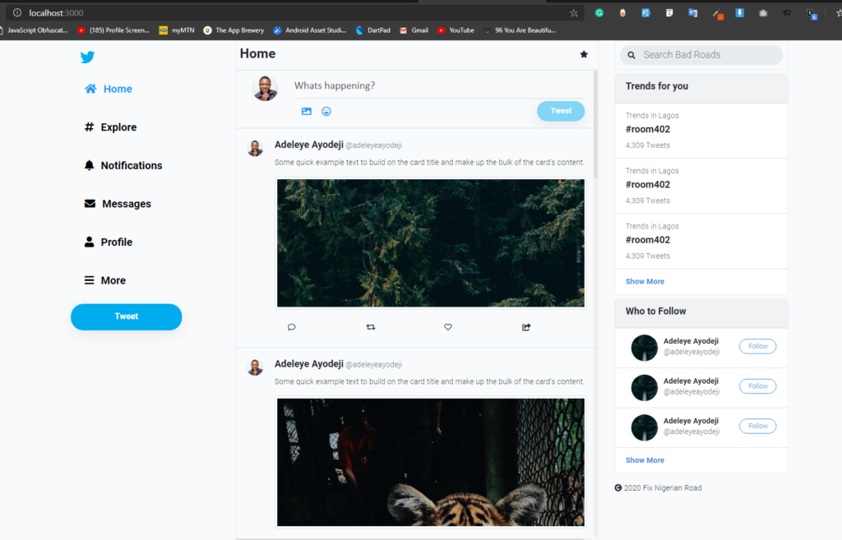The height and width of the screenshot is (540, 842).
Task: Toggle the star icon next to Home header
Action: click(584, 53)
